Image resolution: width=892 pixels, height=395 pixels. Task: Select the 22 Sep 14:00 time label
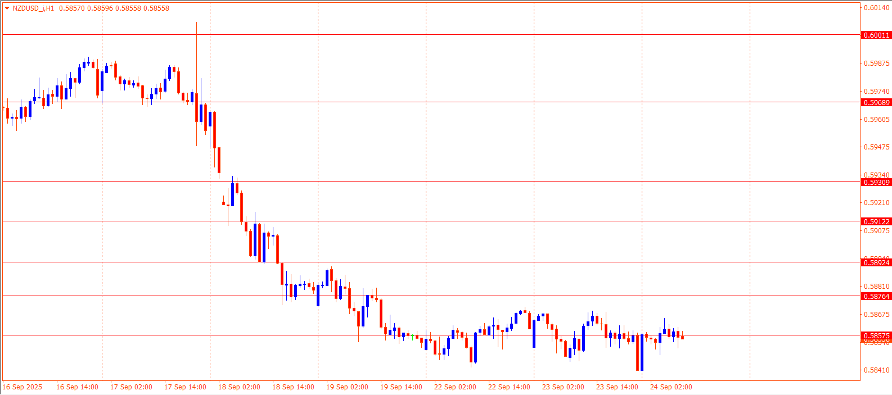click(x=509, y=387)
